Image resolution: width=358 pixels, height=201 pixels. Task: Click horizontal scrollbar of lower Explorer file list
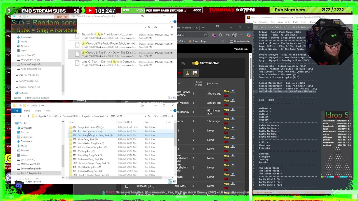[115, 178]
